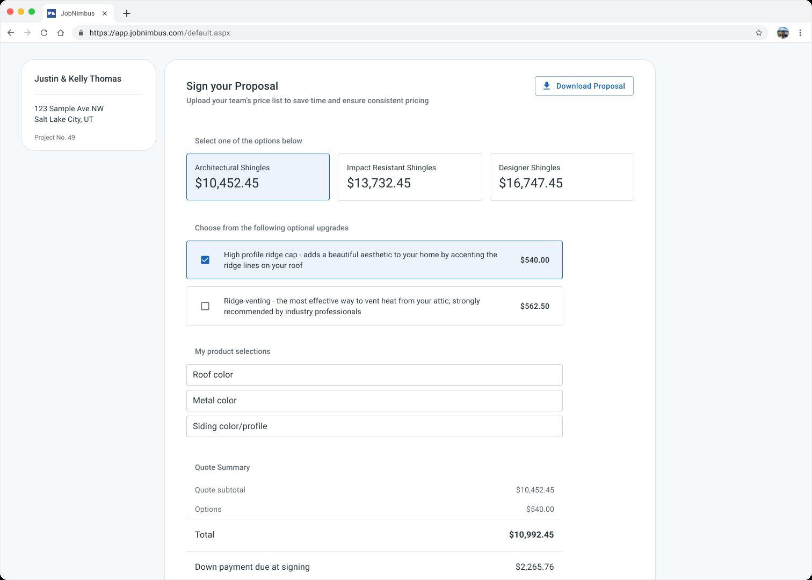The width and height of the screenshot is (812, 580).
Task: Open the browser three-dot menu
Action: click(800, 33)
